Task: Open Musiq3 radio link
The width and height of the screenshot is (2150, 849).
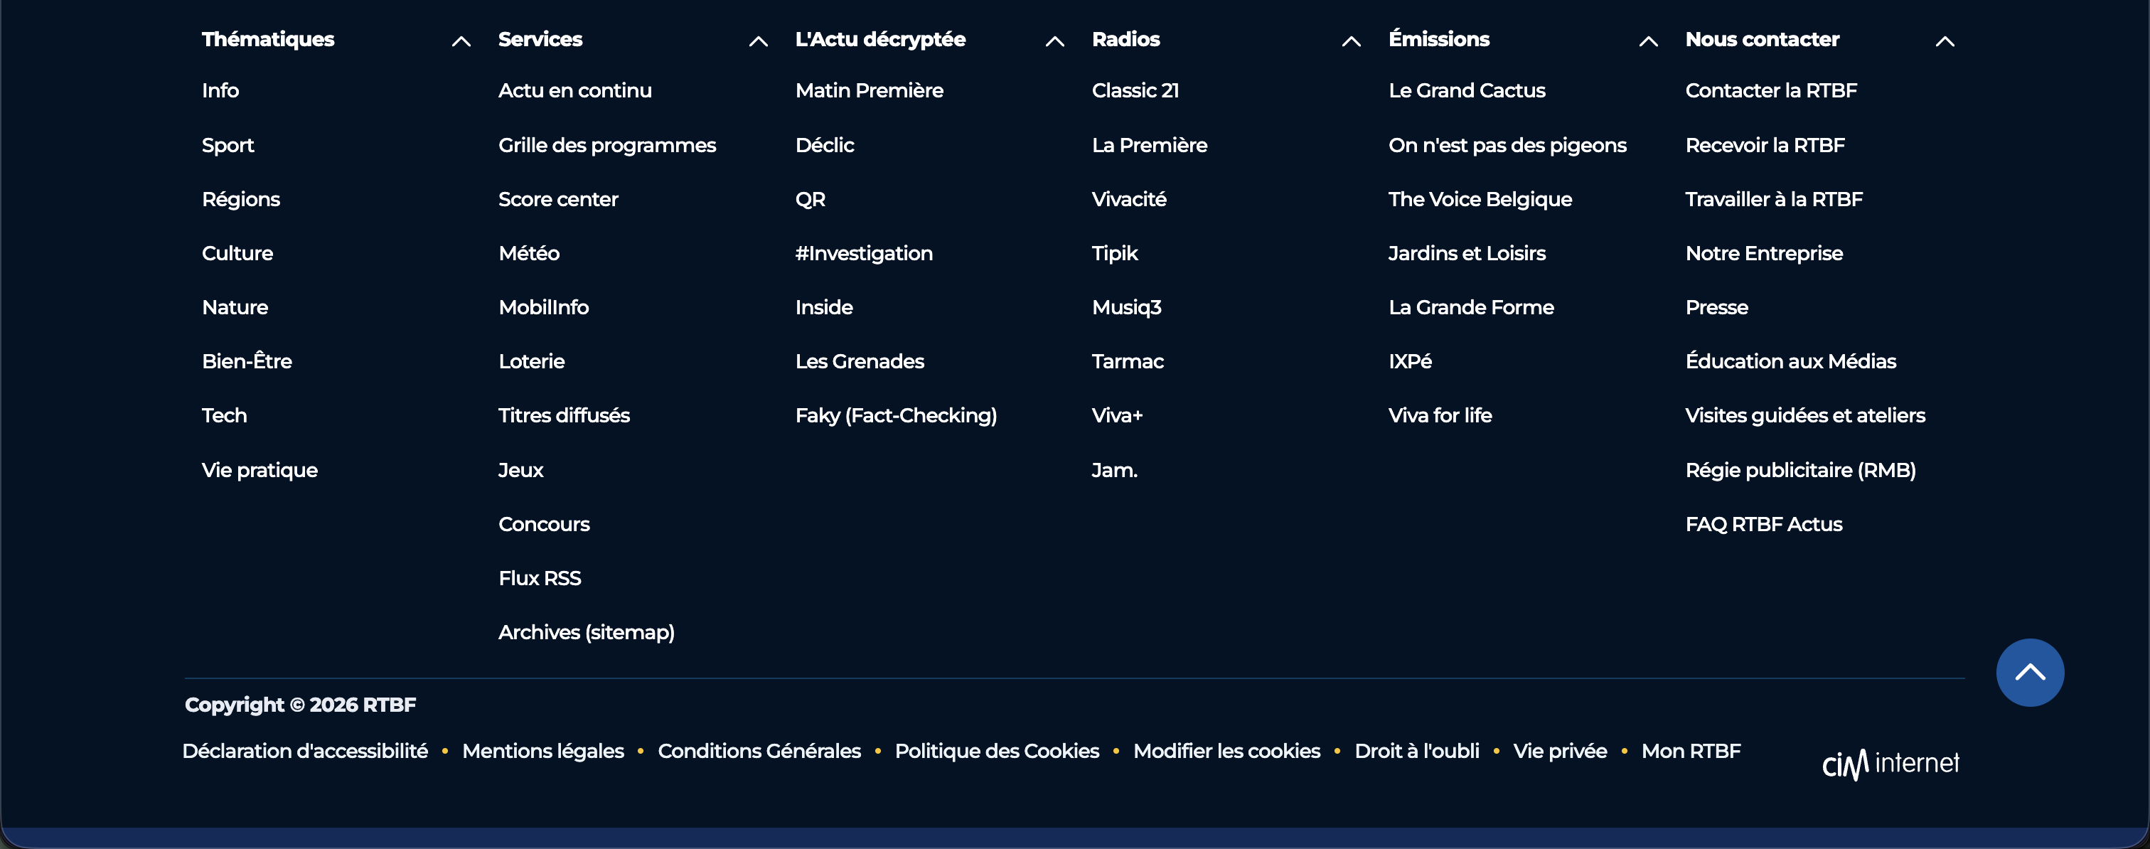Action: tap(1127, 307)
